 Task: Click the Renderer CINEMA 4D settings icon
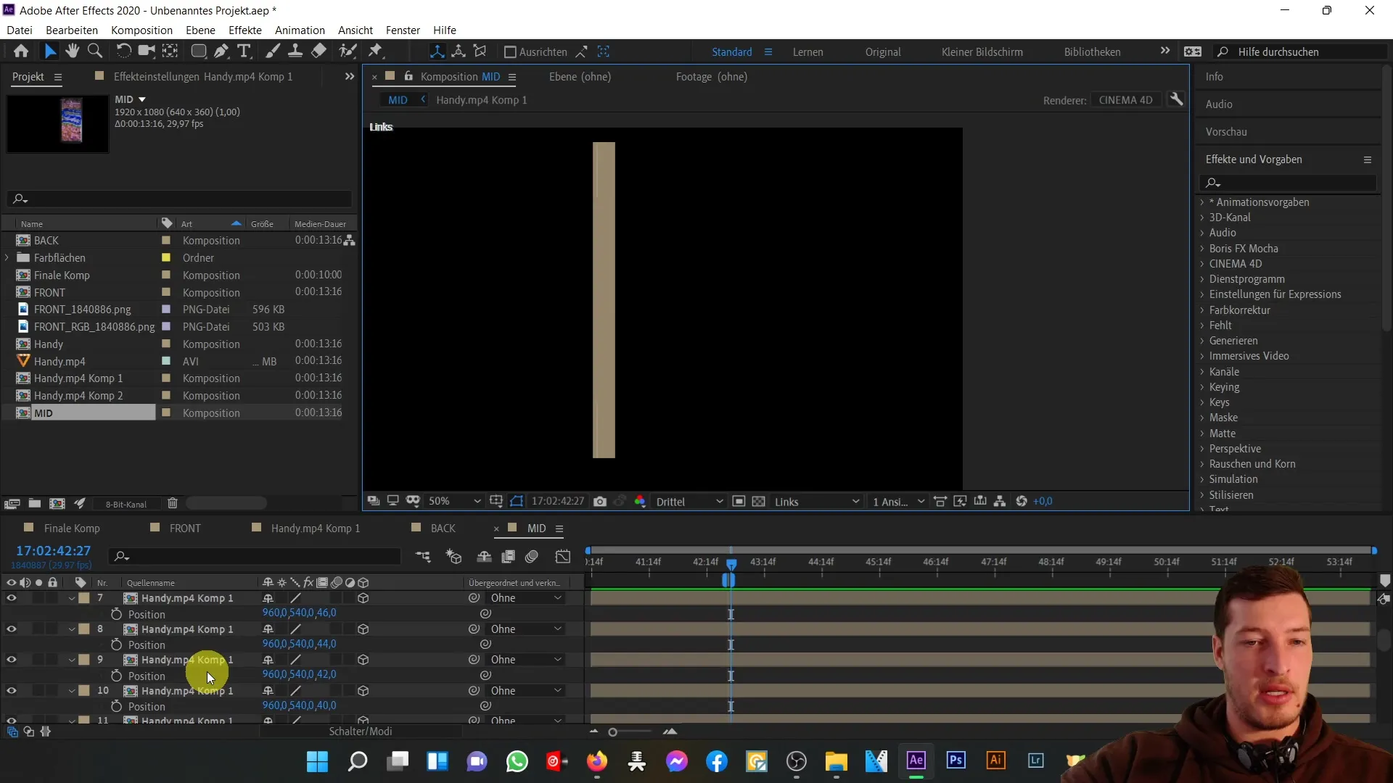(1180, 100)
